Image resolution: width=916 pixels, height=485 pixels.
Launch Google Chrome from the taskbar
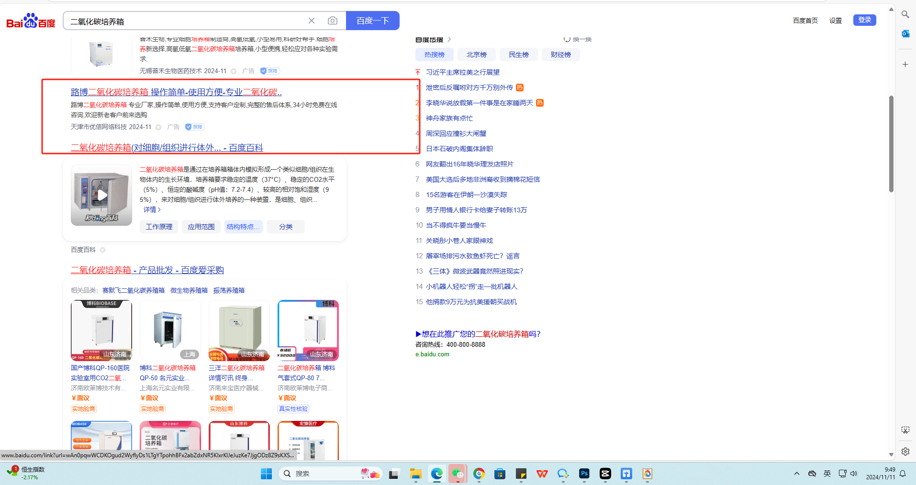click(x=479, y=474)
